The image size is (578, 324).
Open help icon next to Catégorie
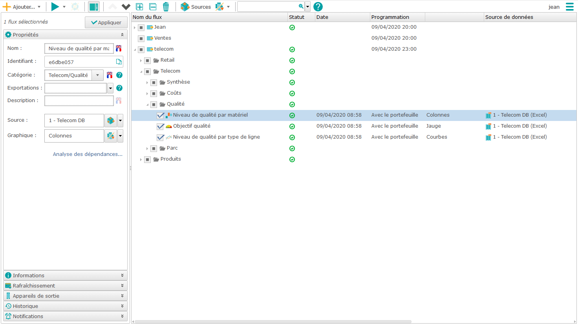119,75
